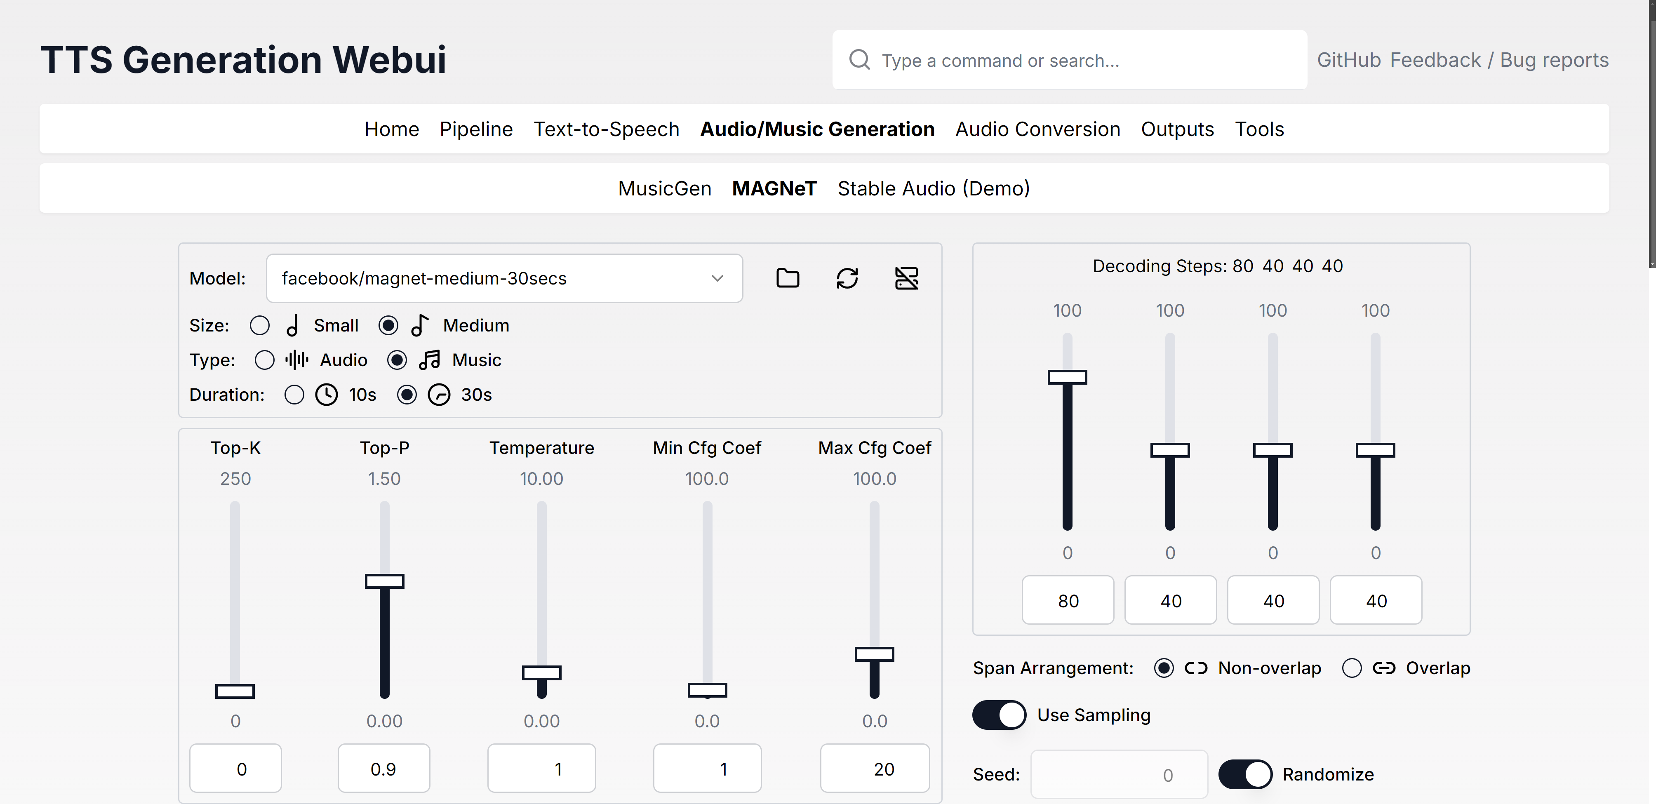The image size is (1670, 804).
Task: Turn off the Randomize seed toggle
Action: tap(1245, 774)
